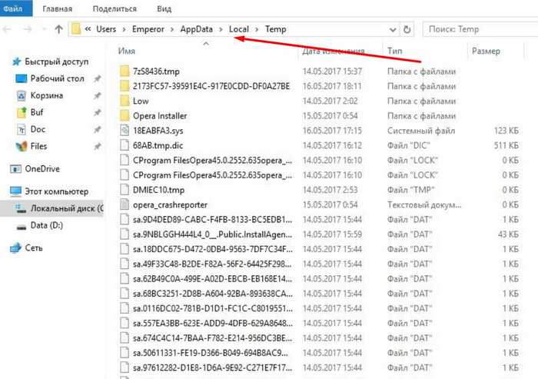Click the OneDrive icon

16,169
